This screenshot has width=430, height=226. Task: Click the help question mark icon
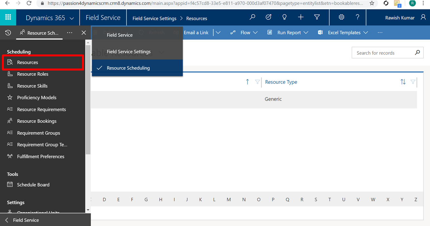coord(357,17)
